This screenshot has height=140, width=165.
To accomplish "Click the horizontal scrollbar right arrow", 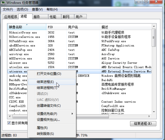I will tap(149, 116).
